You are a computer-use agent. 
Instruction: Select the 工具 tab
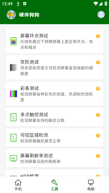[54, 185]
